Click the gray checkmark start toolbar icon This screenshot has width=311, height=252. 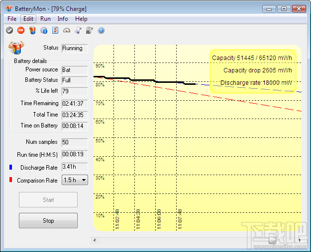(x=9, y=30)
